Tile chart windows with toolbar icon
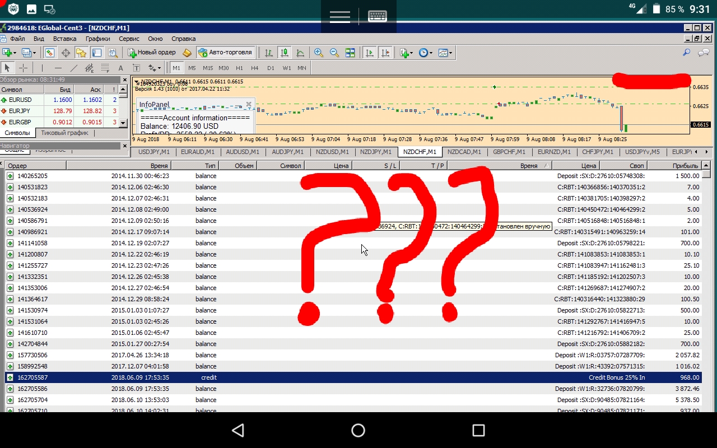 coord(350,53)
